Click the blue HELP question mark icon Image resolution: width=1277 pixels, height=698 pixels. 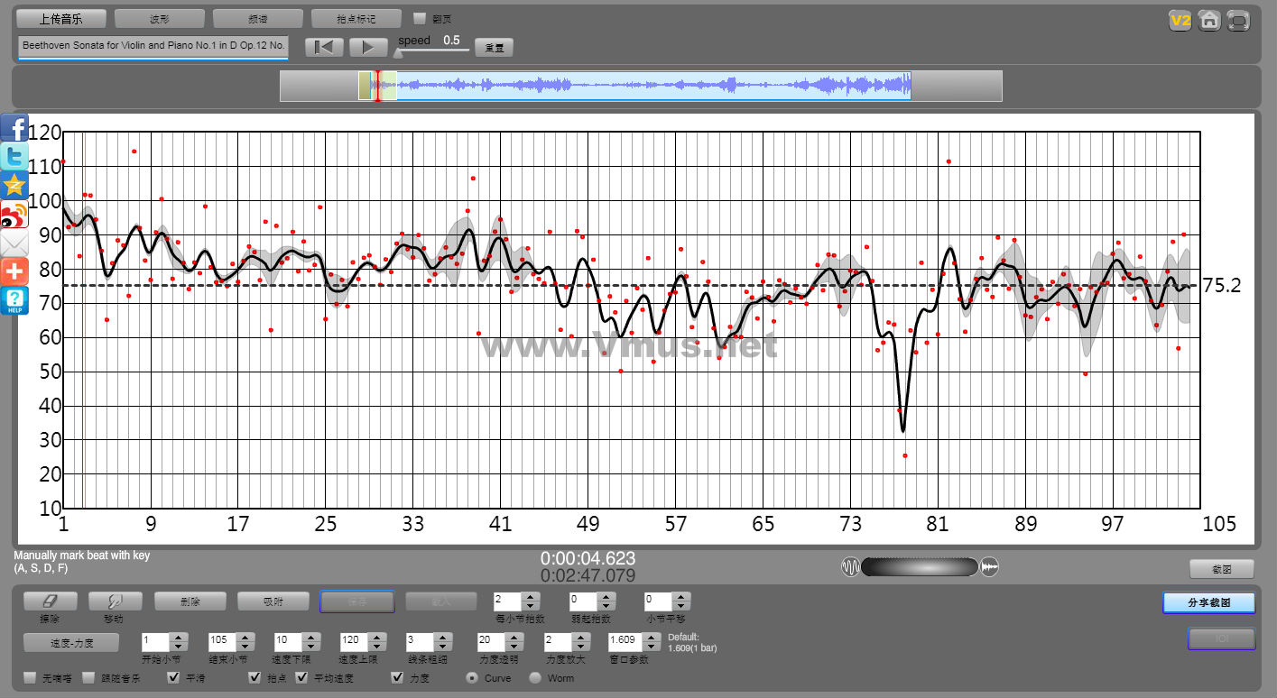pos(15,300)
